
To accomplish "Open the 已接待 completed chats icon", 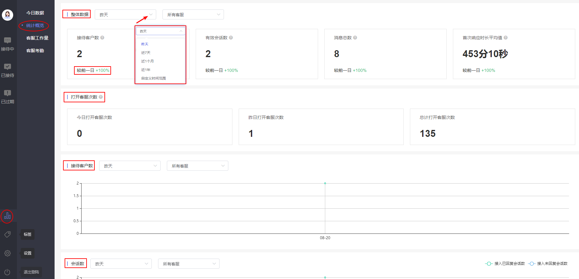I will click(x=8, y=67).
